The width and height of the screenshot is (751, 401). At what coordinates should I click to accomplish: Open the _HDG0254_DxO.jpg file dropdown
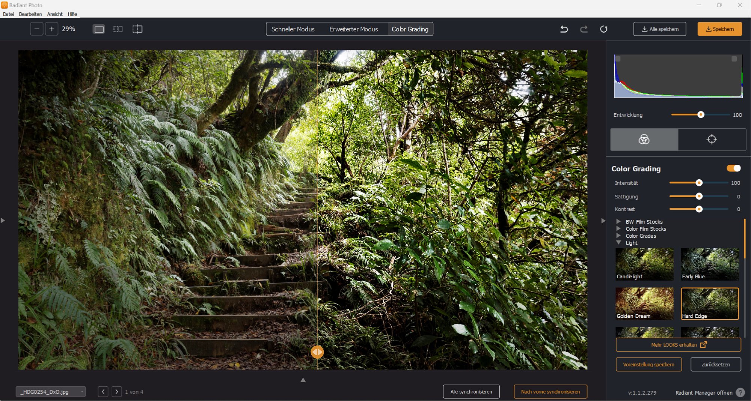[x=51, y=392]
